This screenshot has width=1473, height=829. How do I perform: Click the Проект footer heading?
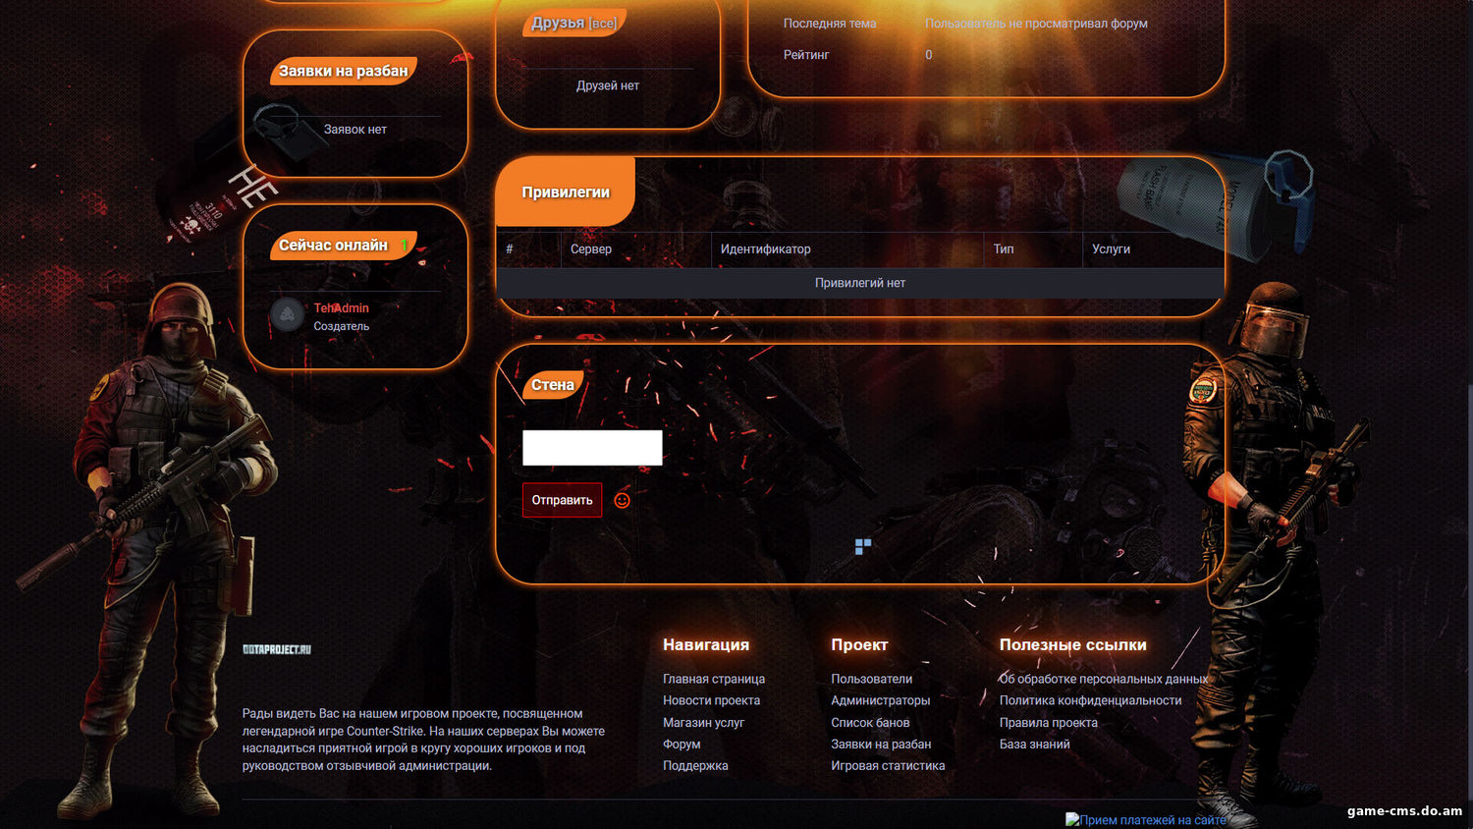coord(859,644)
